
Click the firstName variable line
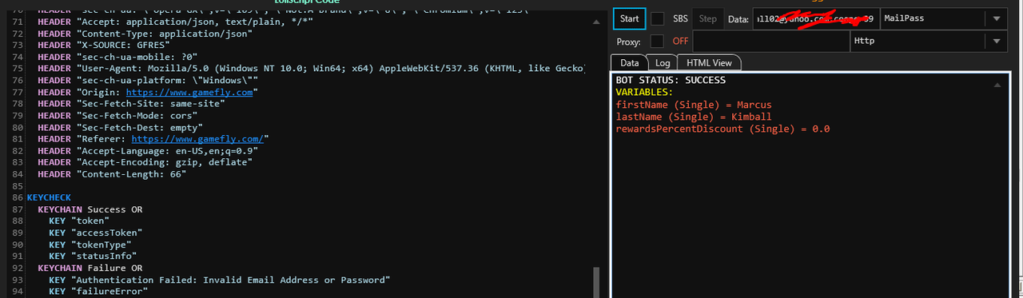[694, 105]
